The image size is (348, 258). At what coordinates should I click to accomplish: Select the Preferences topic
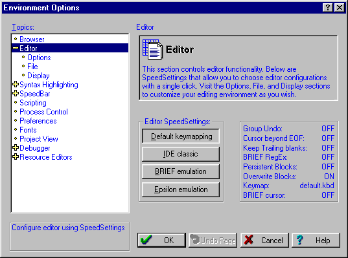pyautogui.click(x=38, y=121)
